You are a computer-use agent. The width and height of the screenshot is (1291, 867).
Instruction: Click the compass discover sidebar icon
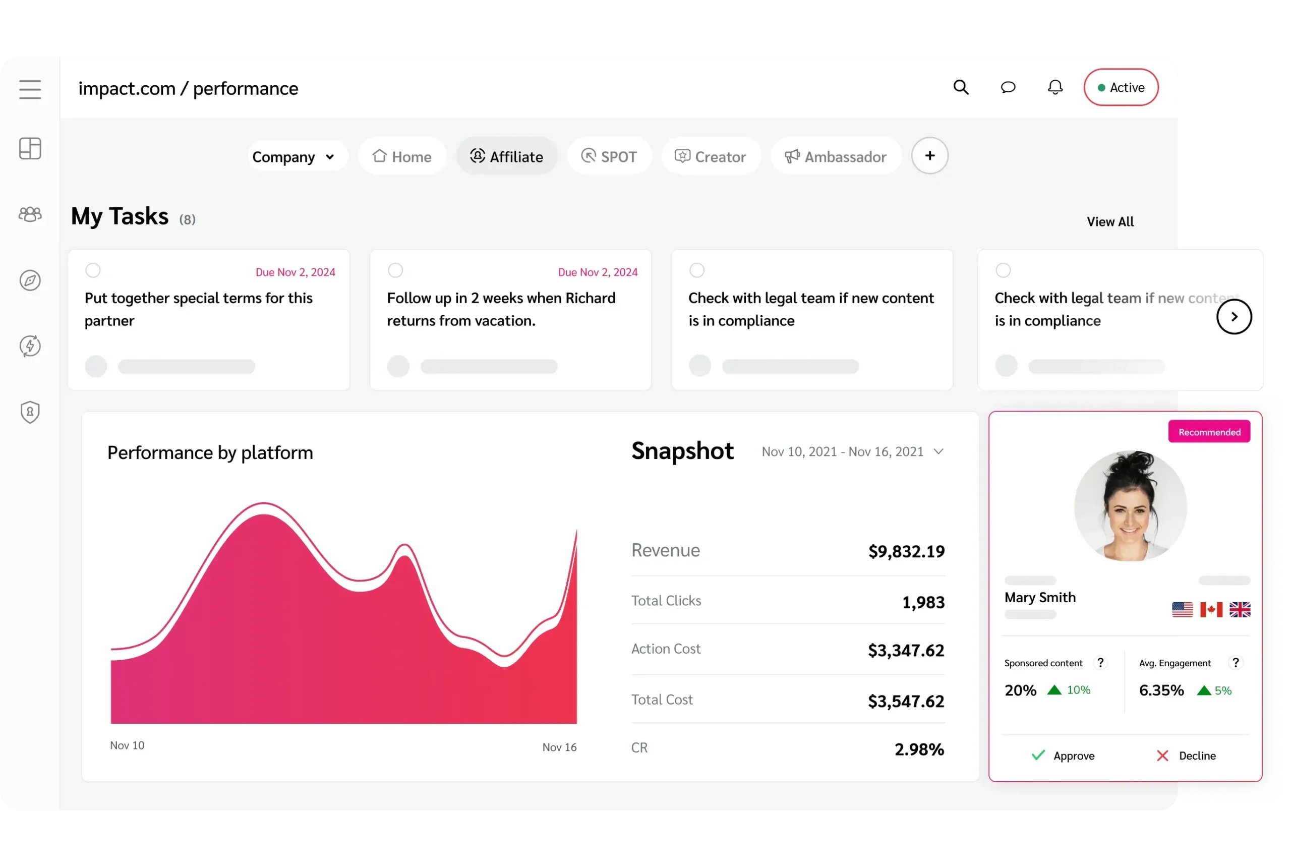tap(30, 280)
